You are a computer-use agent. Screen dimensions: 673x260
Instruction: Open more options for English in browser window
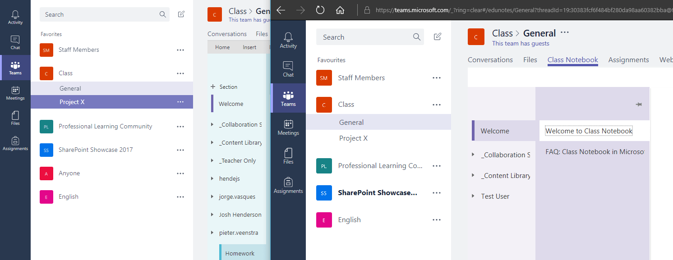pos(436,220)
